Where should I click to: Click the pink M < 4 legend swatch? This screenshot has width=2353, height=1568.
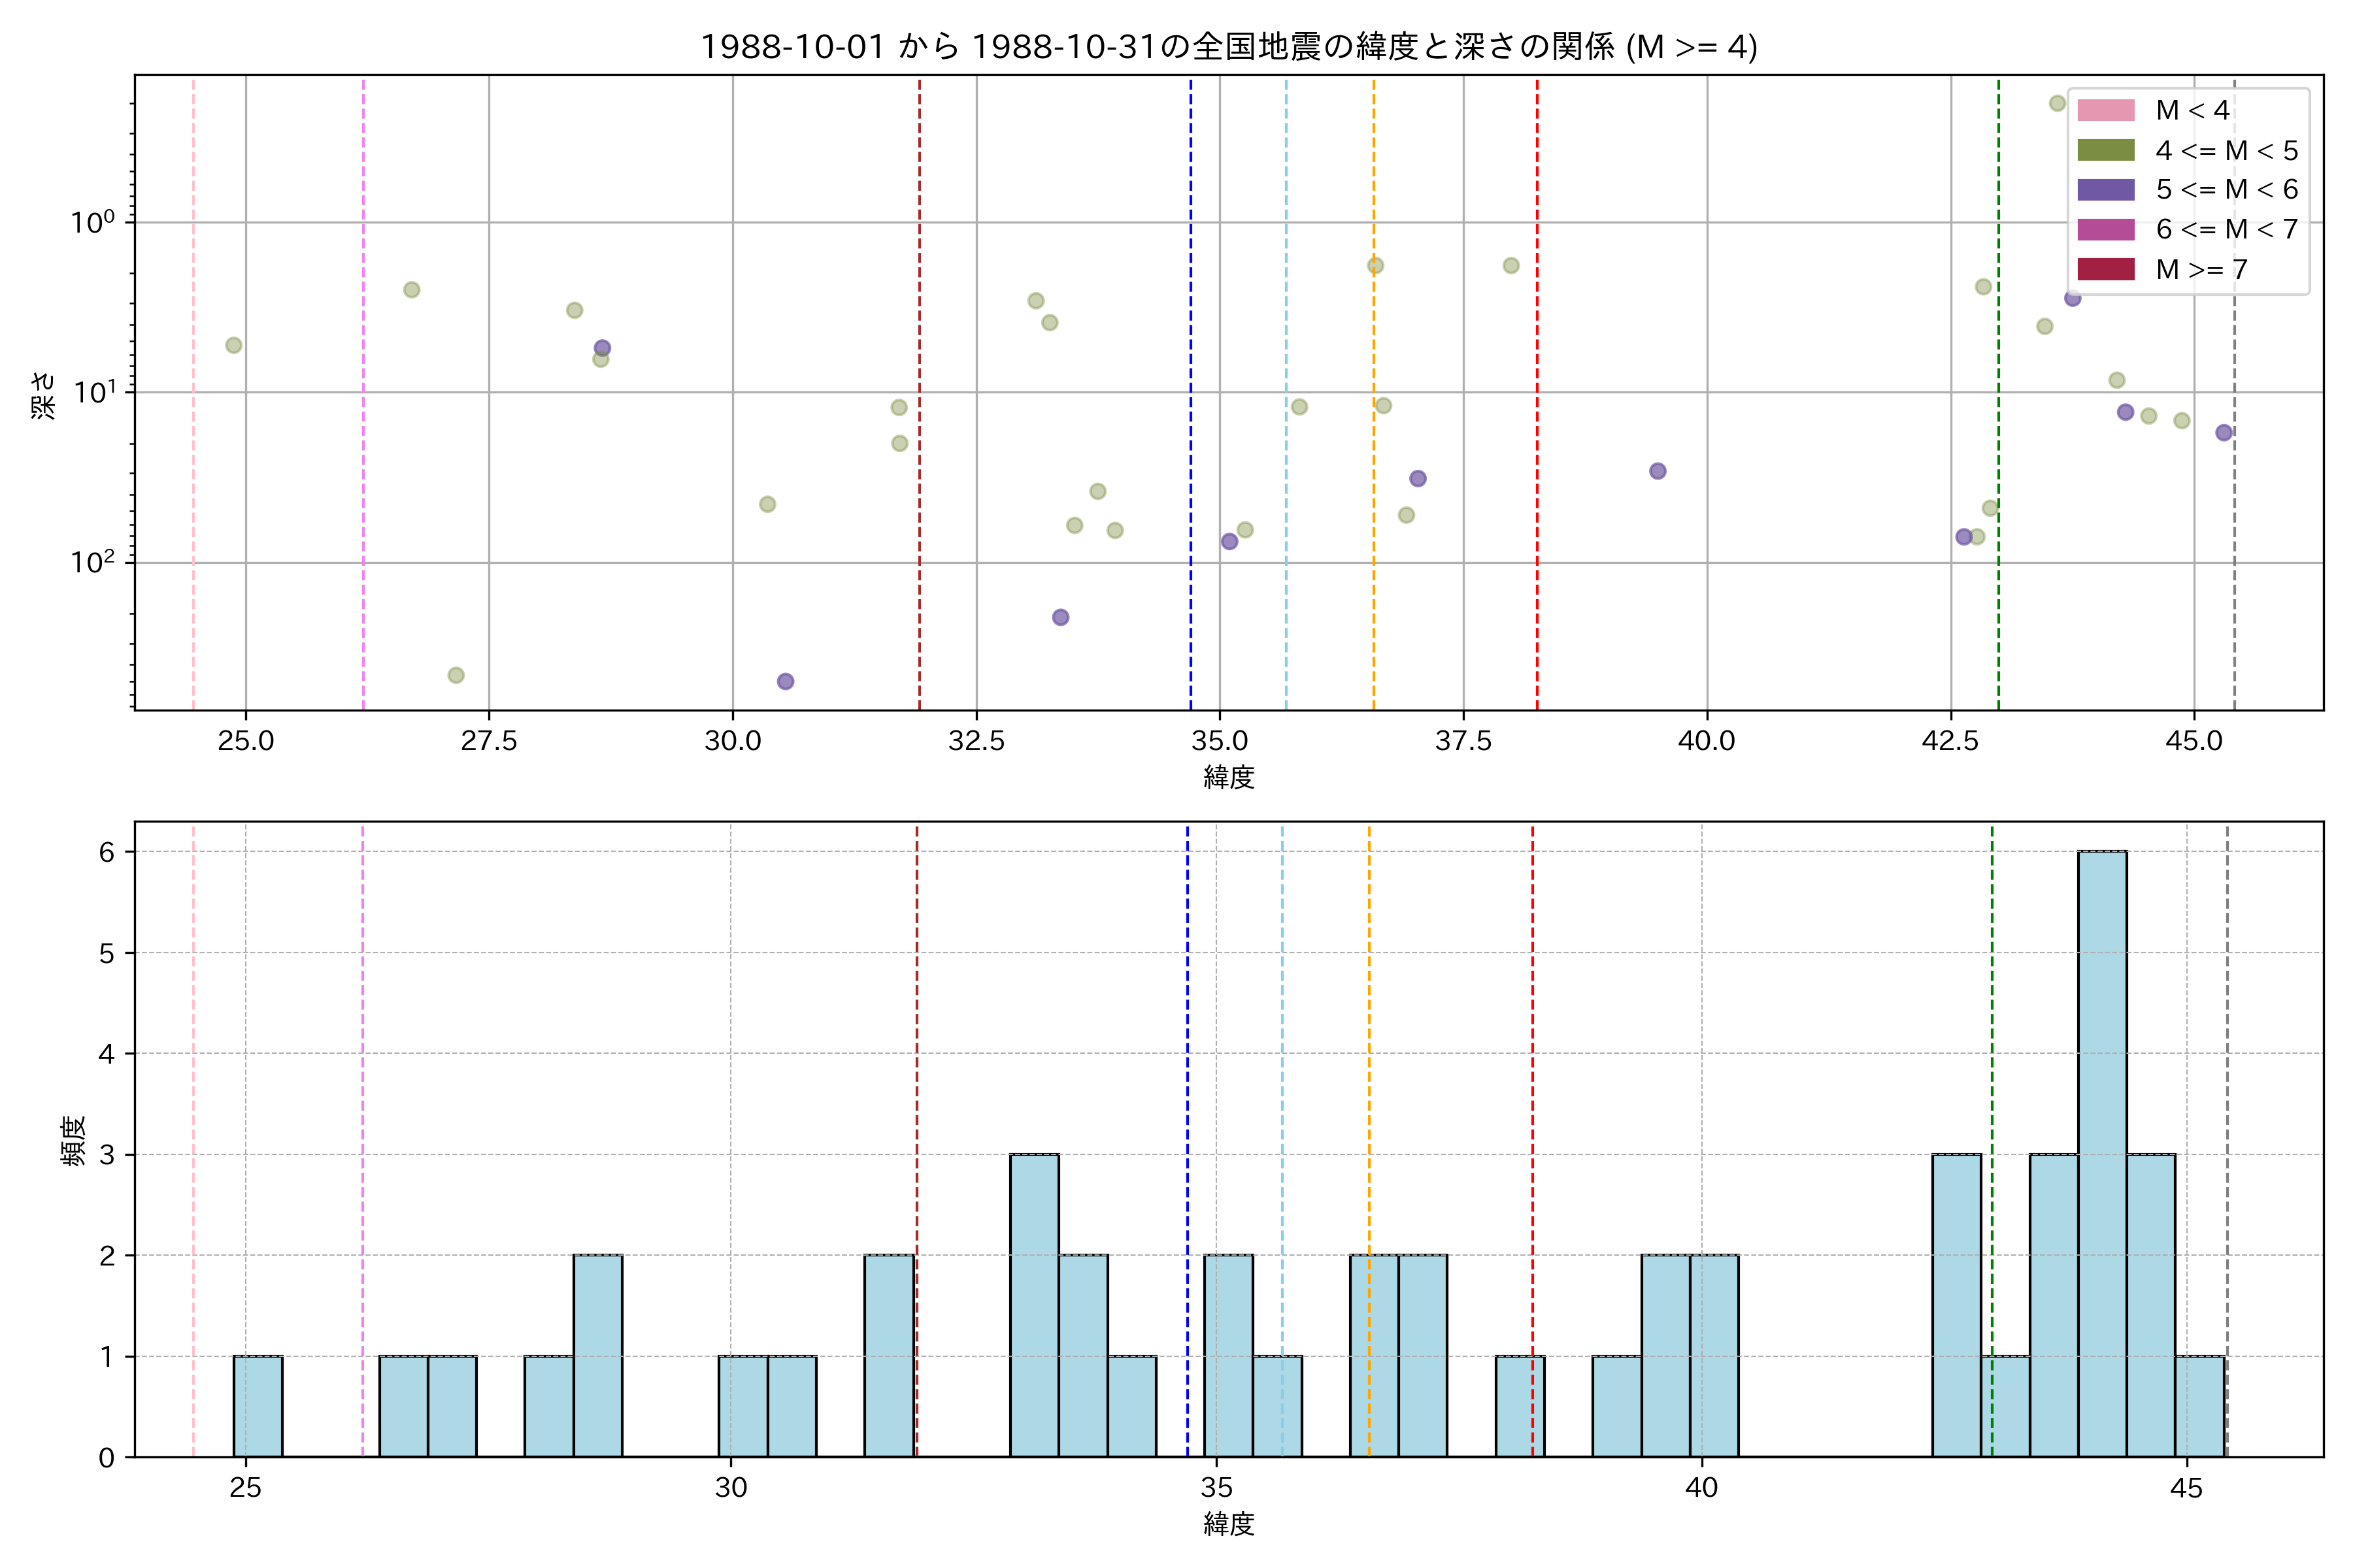pyautogui.click(x=2105, y=110)
